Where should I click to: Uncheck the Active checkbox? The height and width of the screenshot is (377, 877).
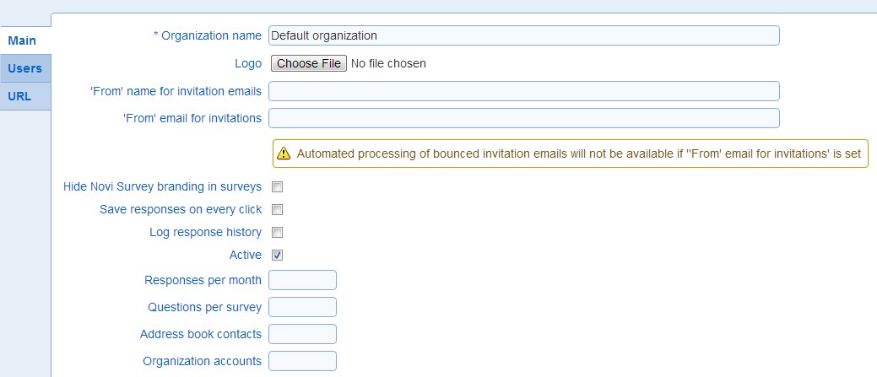(278, 255)
